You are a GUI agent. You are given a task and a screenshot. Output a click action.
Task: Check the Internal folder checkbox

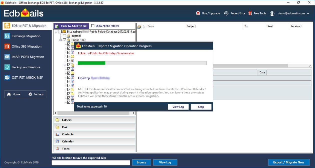click(65, 36)
